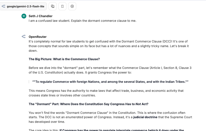The height and width of the screenshot is (131, 206).
Task: Click the user message about confused law student
Action: pos(82,21)
